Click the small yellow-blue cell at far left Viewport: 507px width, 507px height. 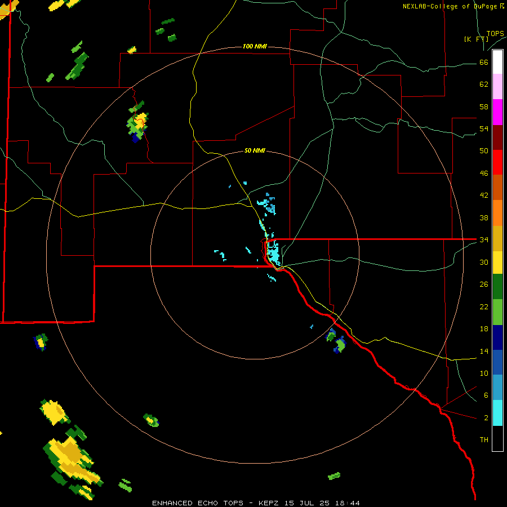click(41, 342)
